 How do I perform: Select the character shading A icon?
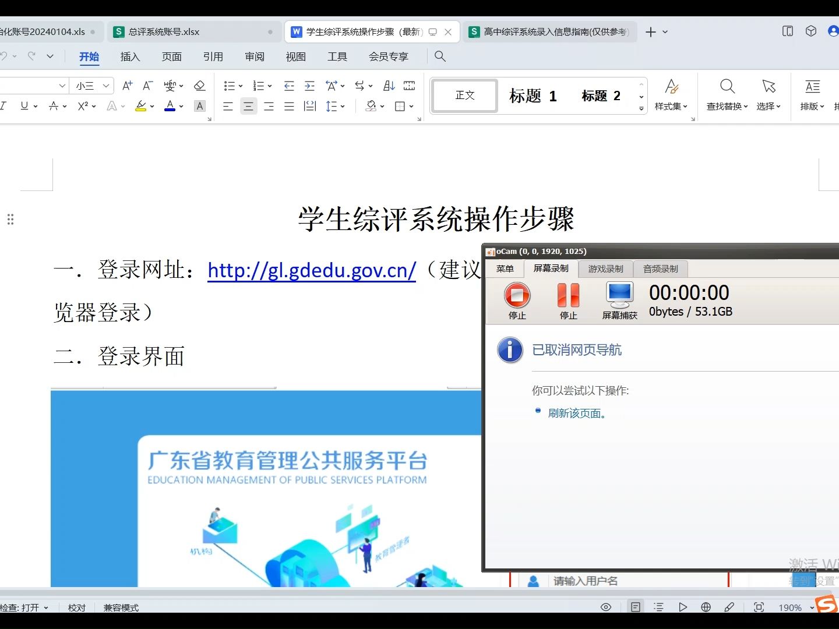click(200, 105)
